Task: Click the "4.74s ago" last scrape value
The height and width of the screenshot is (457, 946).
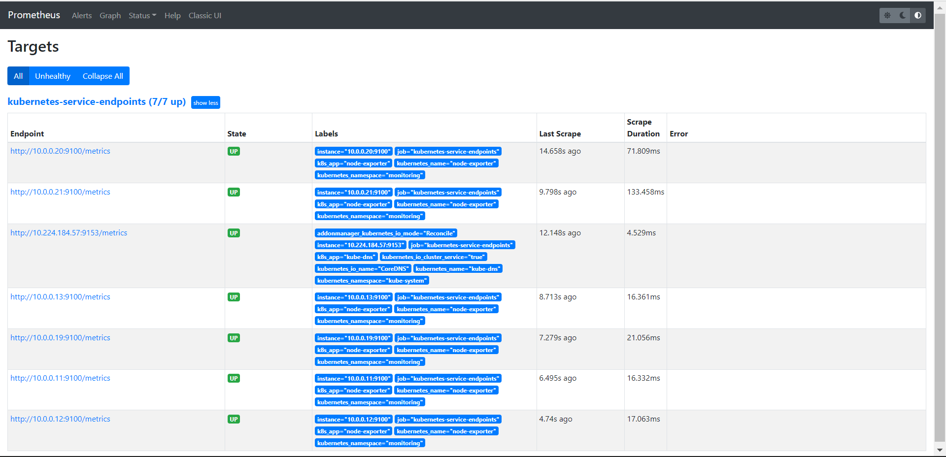Action: (556, 419)
